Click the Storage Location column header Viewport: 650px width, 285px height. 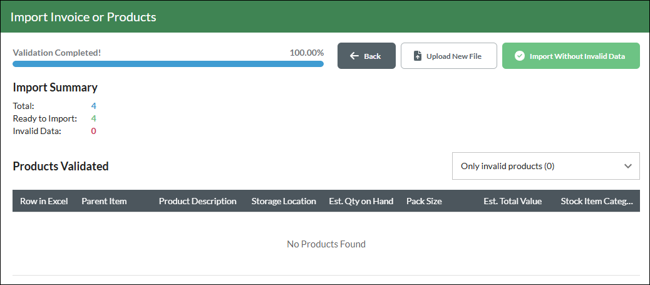[284, 201]
